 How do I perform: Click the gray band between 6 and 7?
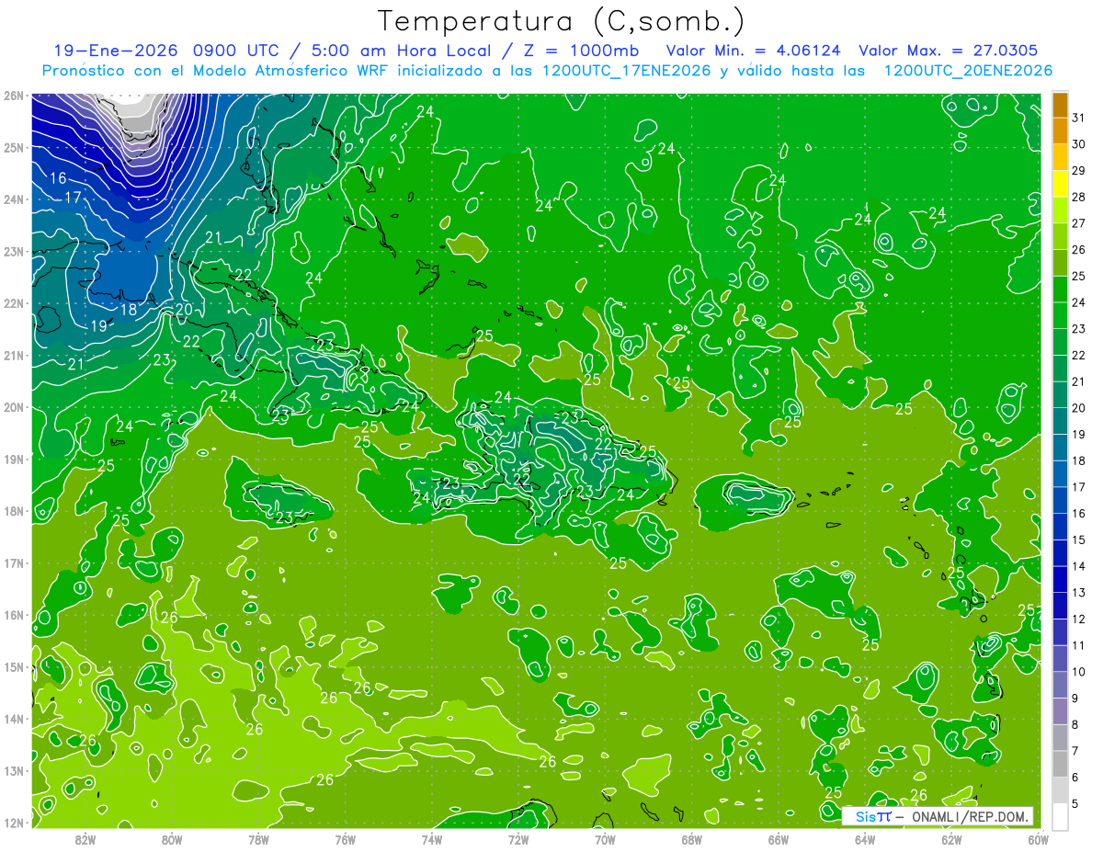click(1060, 764)
